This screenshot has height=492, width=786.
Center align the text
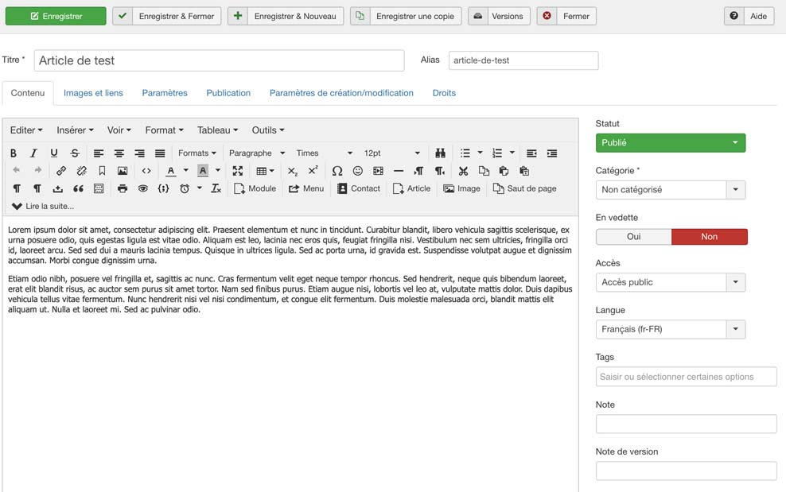click(x=119, y=153)
